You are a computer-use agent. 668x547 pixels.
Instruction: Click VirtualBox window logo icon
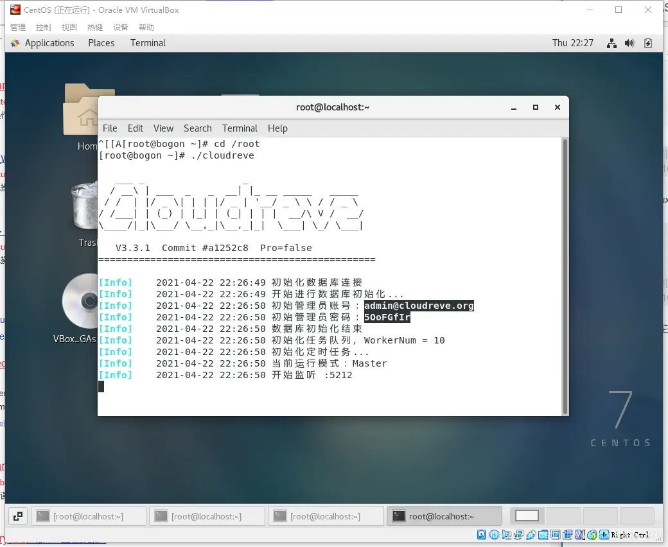(15, 10)
